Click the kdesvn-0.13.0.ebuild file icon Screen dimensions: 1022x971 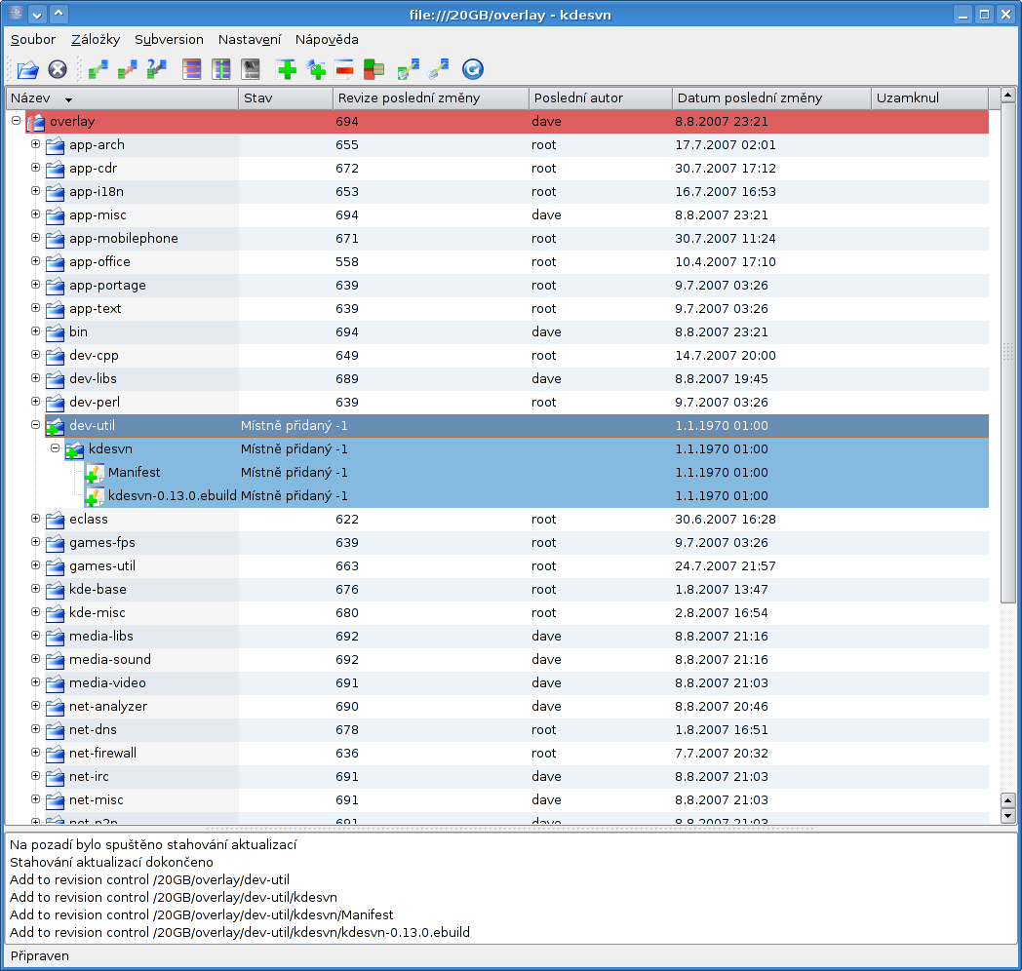click(95, 497)
